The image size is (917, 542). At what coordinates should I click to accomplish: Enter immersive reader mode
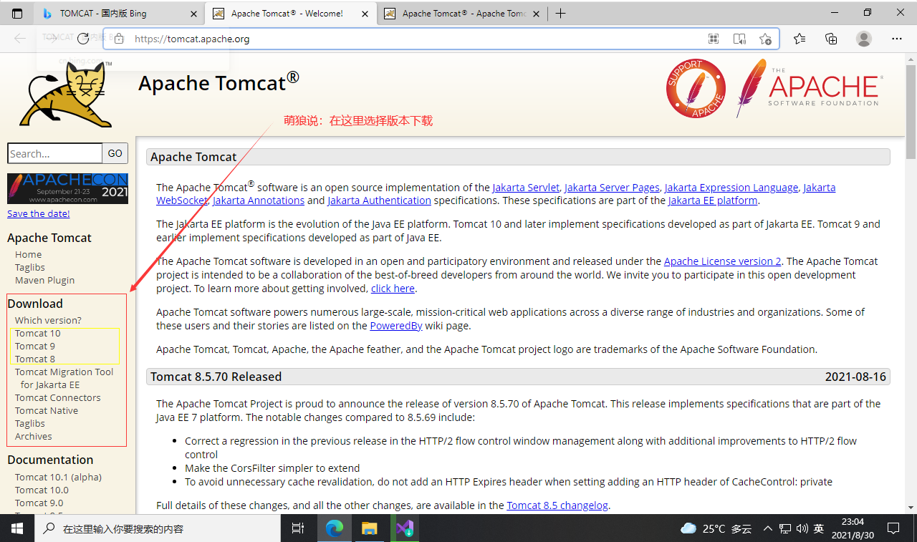[x=739, y=39]
